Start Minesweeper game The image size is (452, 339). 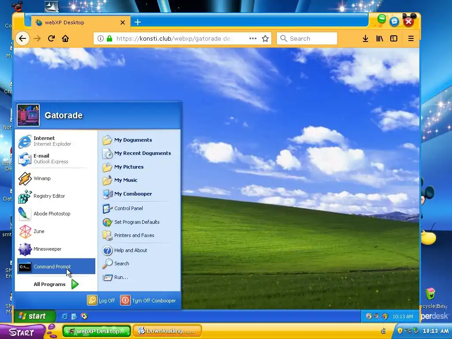56,249
